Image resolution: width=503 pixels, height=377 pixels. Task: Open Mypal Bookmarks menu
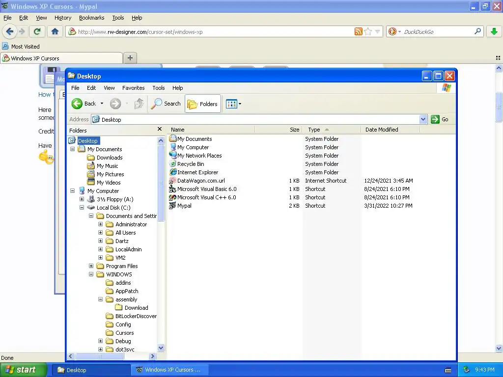click(92, 18)
